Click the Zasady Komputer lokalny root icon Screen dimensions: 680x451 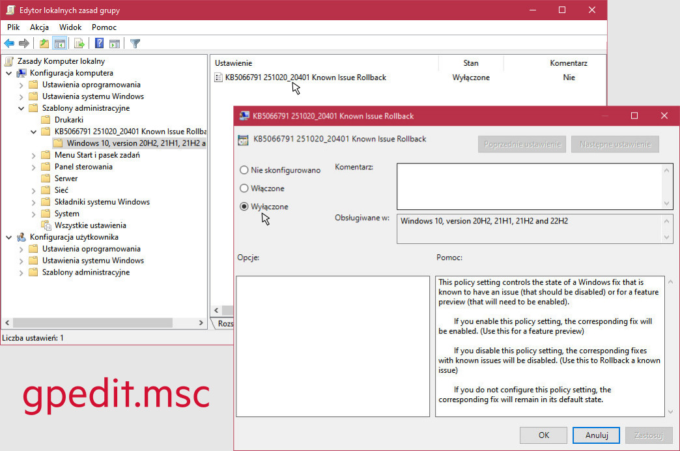pos(9,61)
